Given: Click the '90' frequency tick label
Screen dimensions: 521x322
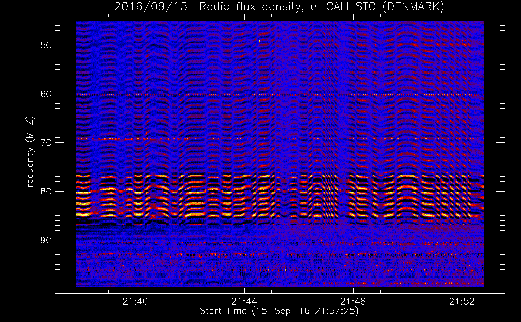Looking at the screenshot, I should click(46, 240).
